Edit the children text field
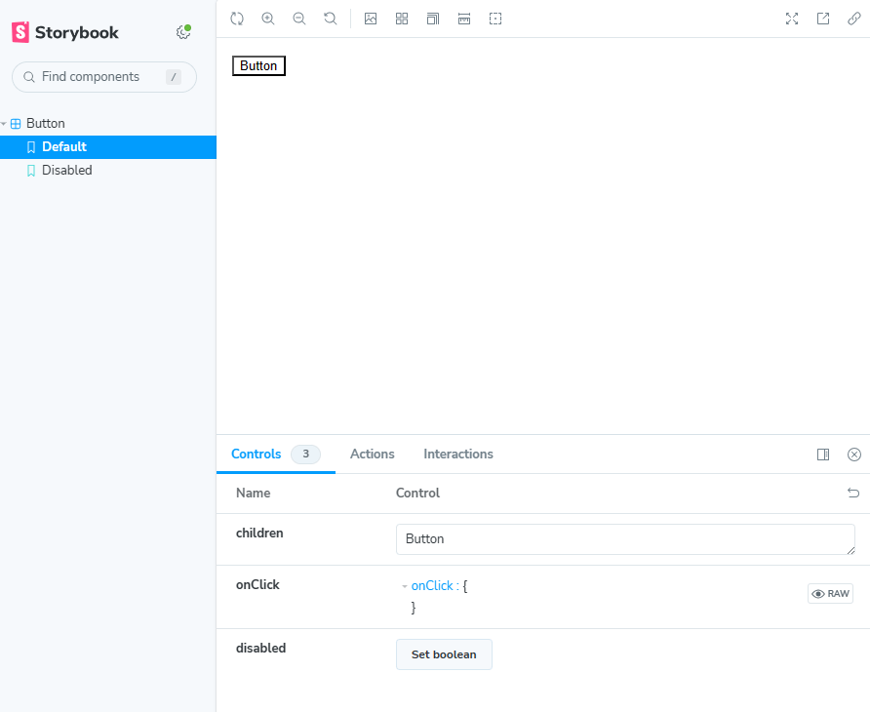870x712 pixels. pyautogui.click(x=625, y=539)
